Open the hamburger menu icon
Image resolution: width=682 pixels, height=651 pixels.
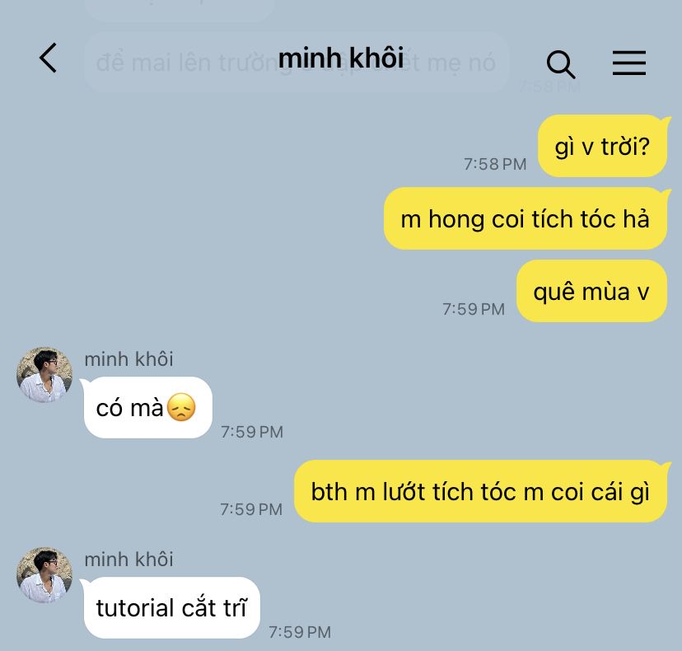pos(629,63)
